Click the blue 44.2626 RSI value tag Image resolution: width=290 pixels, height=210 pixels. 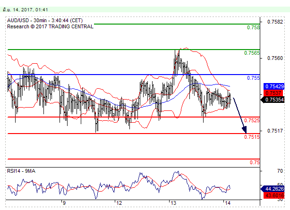click(x=272, y=189)
